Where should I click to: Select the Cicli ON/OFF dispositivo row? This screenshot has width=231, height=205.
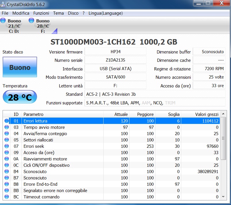[x=112, y=165]
